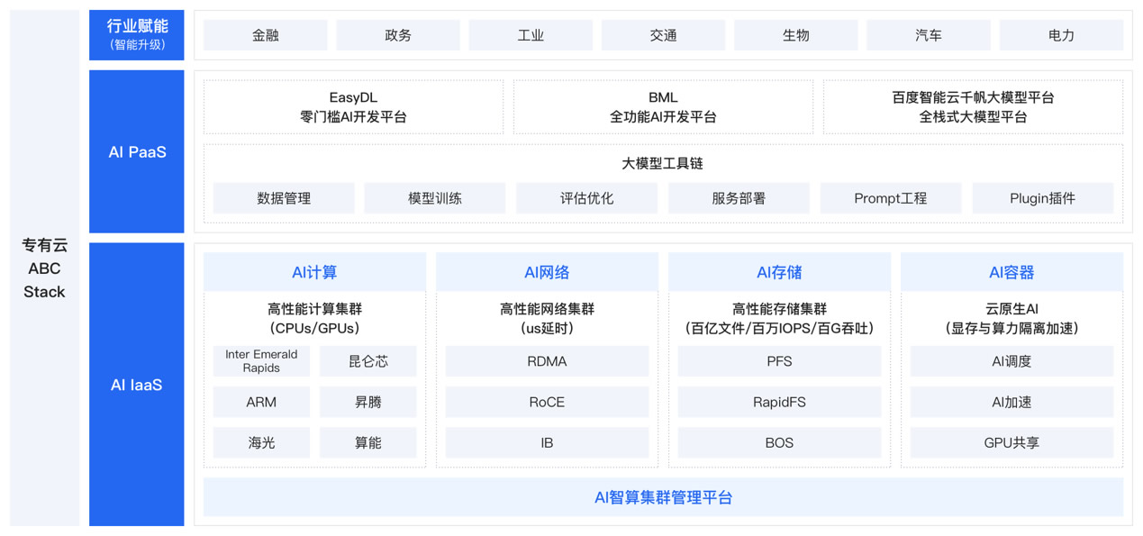The height and width of the screenshot is (536, 1143).
Task: Select the 海光 chip box
Action: click(x=261, y=442)
